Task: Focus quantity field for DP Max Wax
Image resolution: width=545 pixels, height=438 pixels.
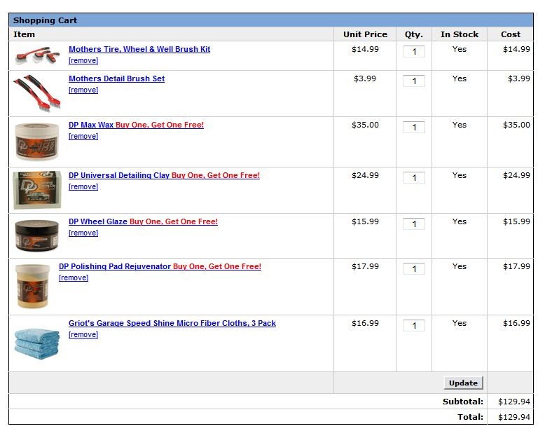Action: click(413, 128)
